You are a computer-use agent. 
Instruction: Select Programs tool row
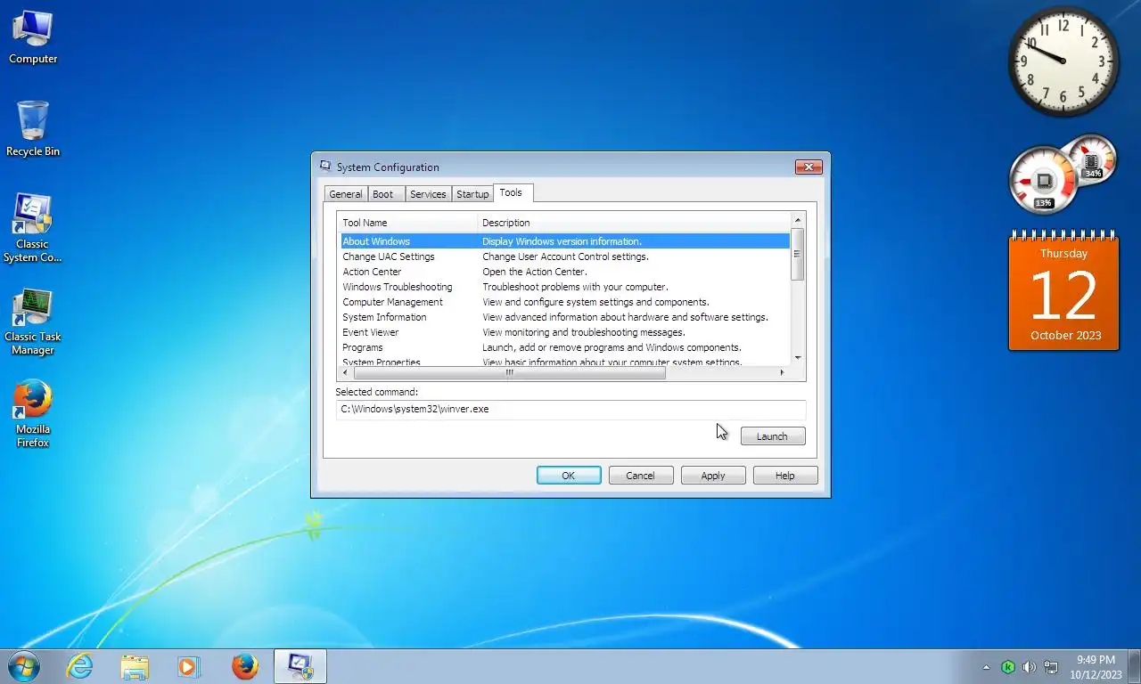point(565,347)
